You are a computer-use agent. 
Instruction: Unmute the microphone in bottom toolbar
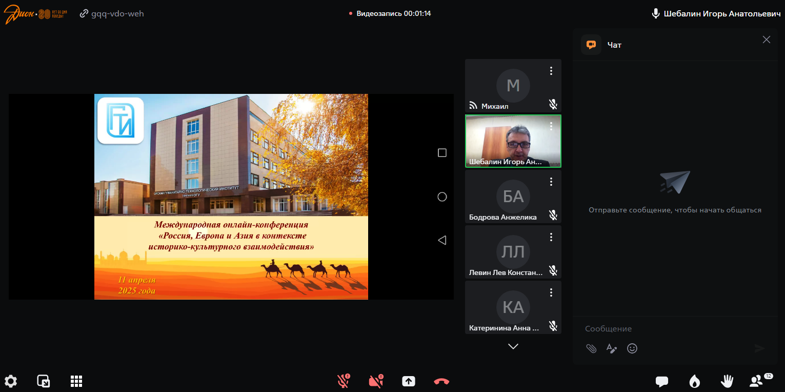343,381
